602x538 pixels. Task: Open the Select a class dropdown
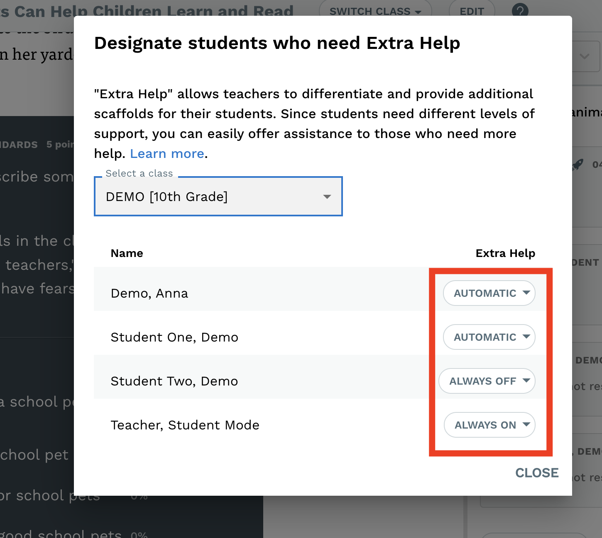click(x=218, y=196)
